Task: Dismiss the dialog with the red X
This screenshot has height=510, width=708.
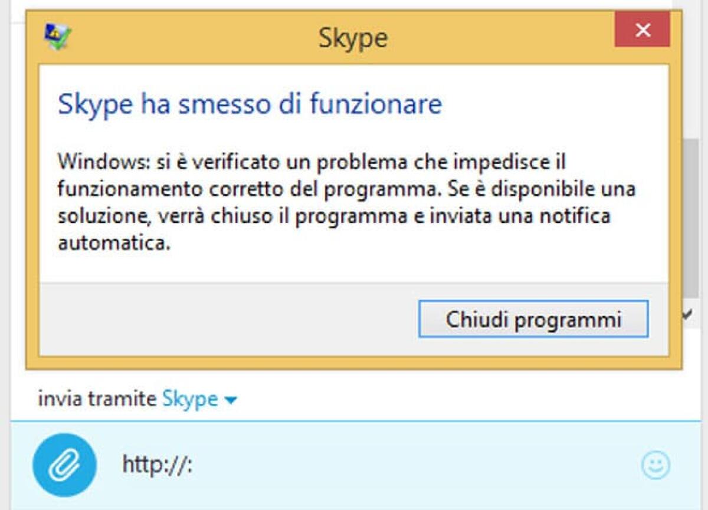Action: tap(643, 30)
